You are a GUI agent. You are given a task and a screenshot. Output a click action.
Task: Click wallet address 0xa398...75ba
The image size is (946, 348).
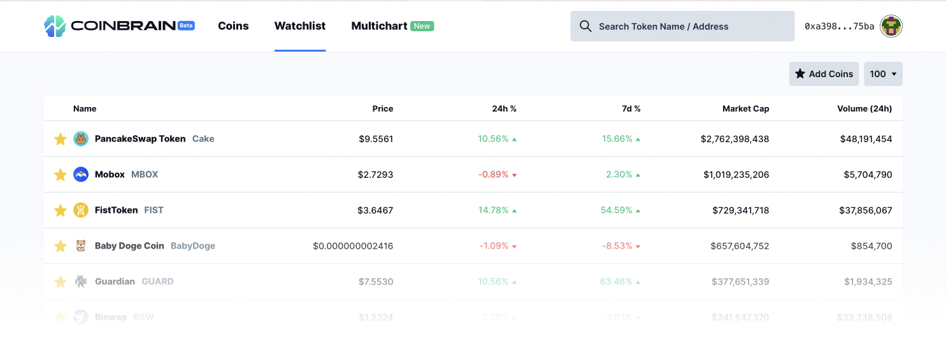840,26
